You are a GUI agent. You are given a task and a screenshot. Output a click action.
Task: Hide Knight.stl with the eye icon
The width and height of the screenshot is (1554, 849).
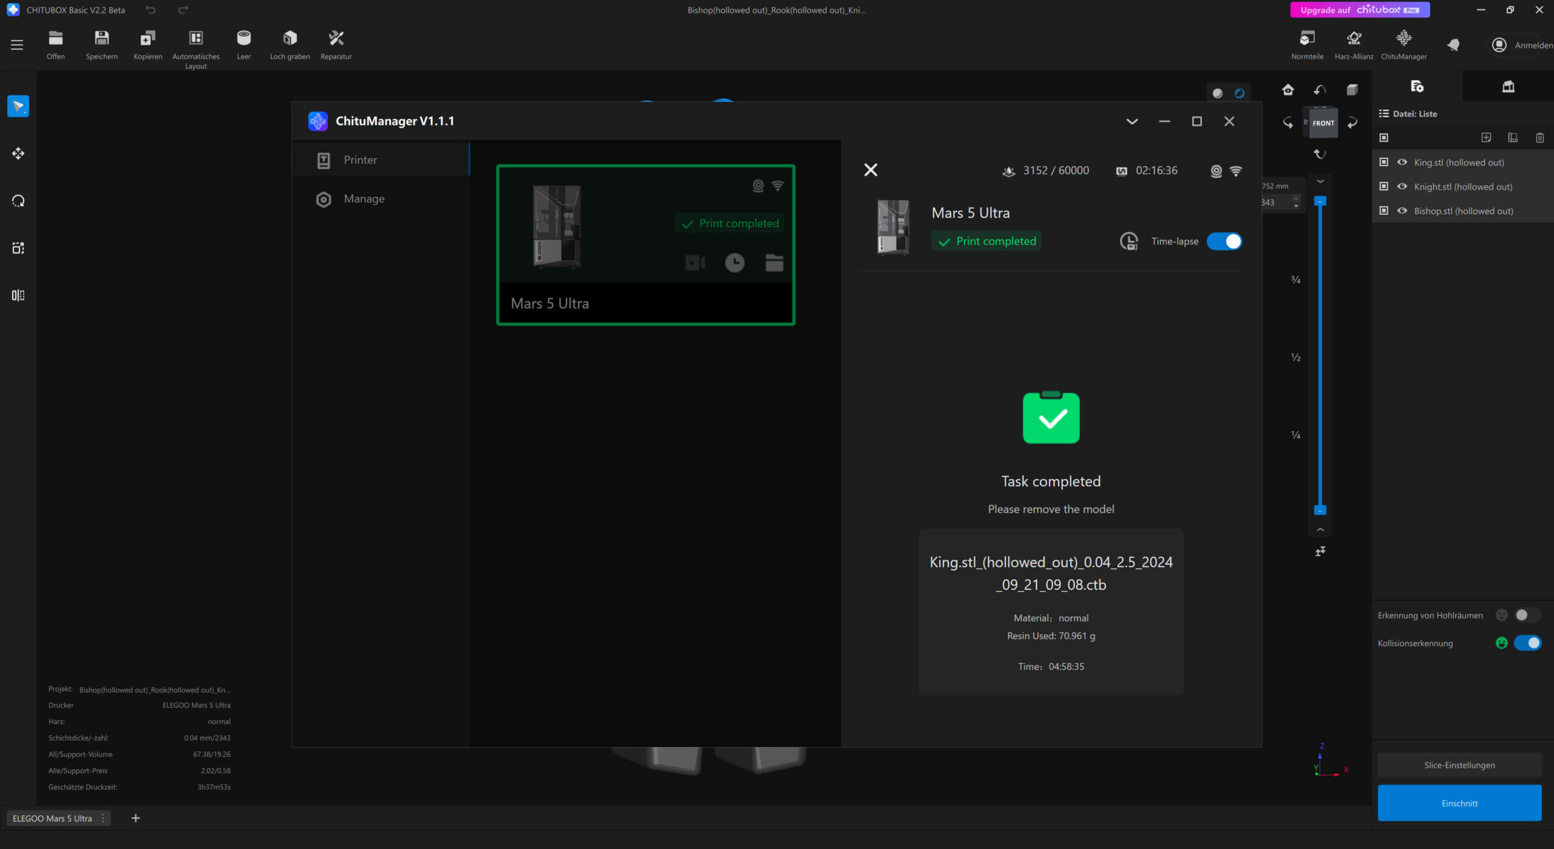click(1402, 186)
